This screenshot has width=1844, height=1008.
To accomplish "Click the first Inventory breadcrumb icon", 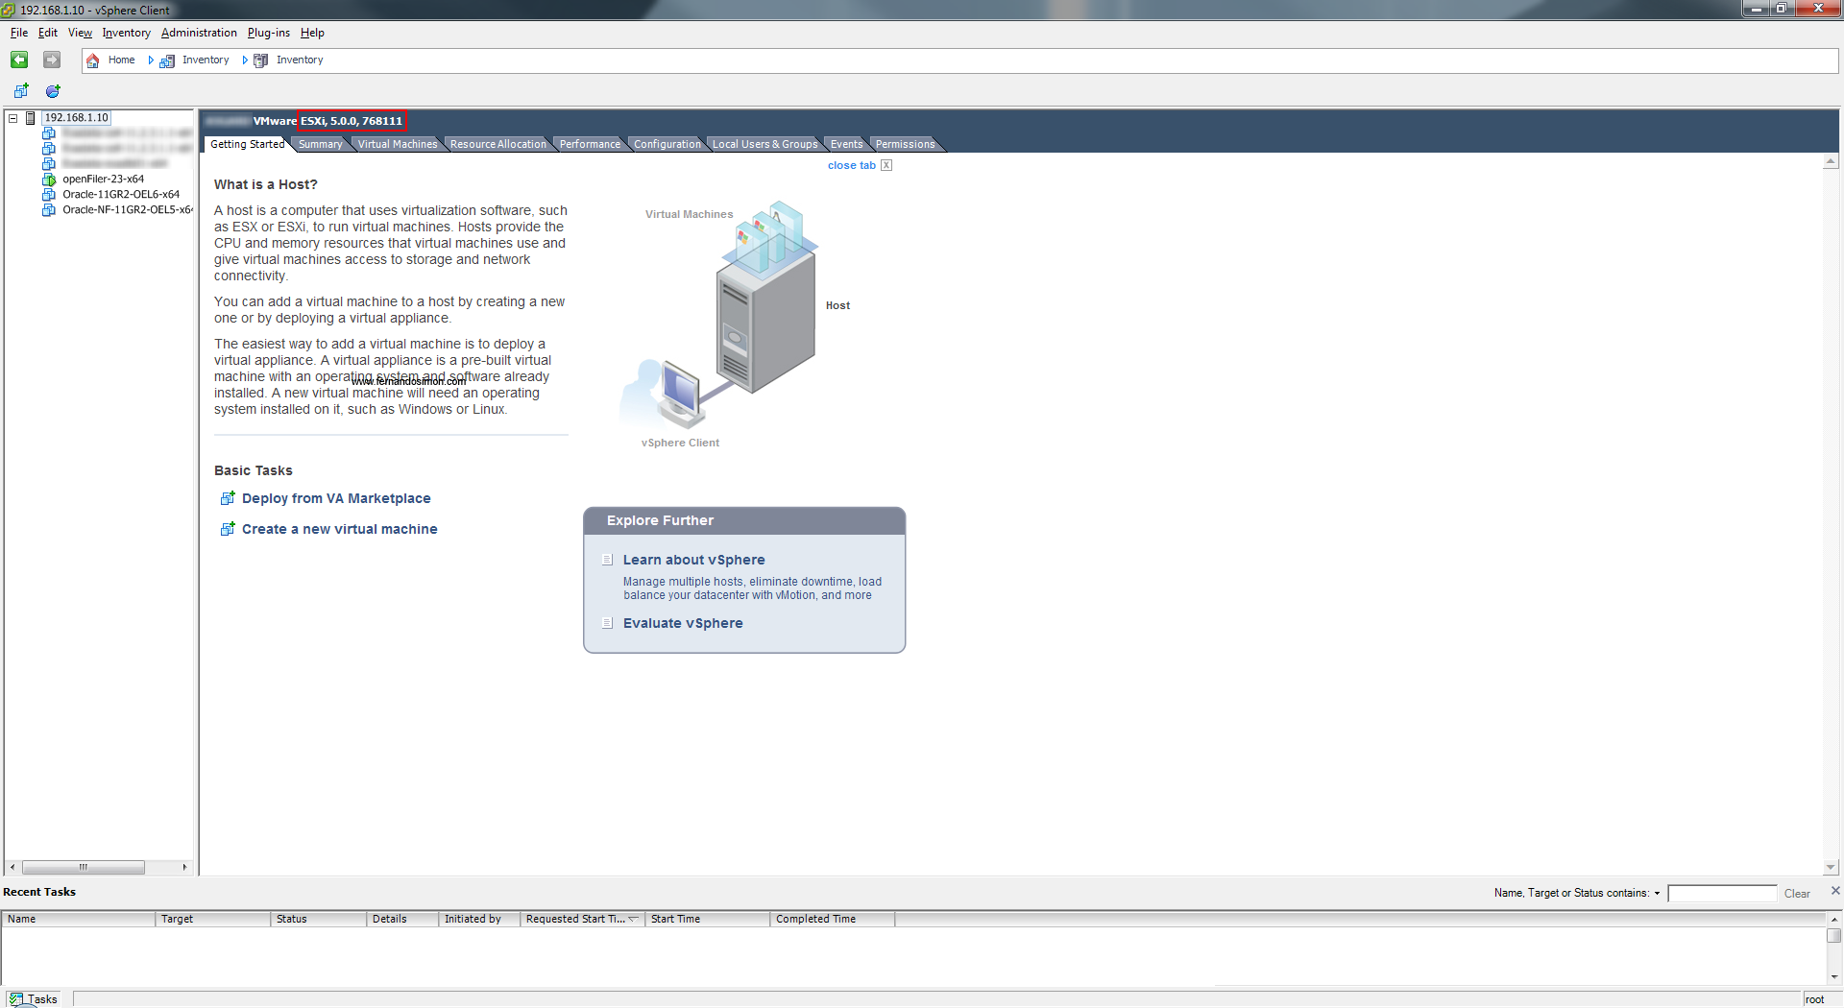I will coord(167,60).
